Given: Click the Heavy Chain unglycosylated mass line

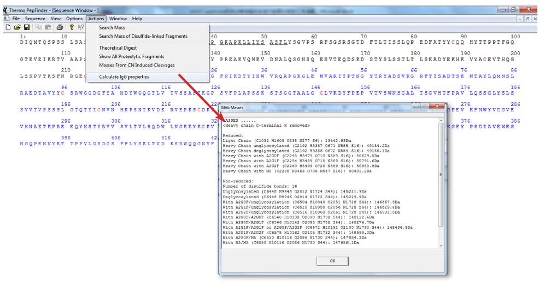Looking at the screenshot, I should tap(306, 146).
